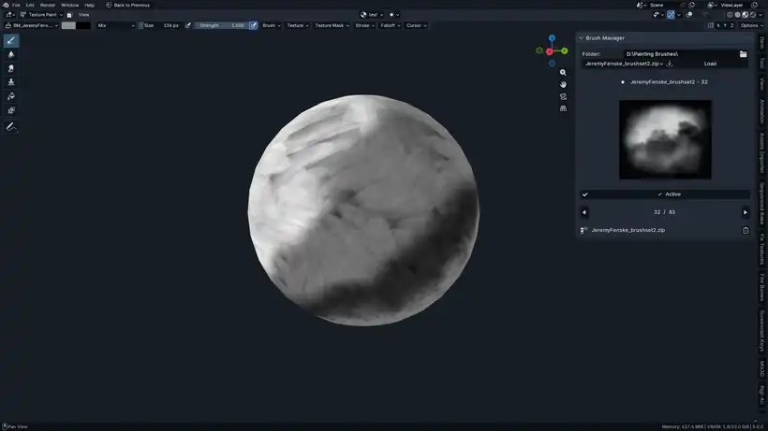The width and height of the screenshot is (768, 431).
Task: Select the Annotate pencil tool
Action: (x=11, y=126)
